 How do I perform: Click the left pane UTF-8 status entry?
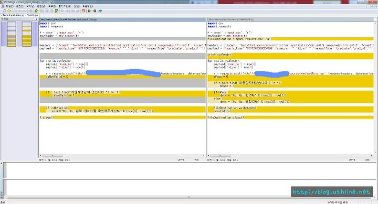pyautogui.click(x=181, y=159)
